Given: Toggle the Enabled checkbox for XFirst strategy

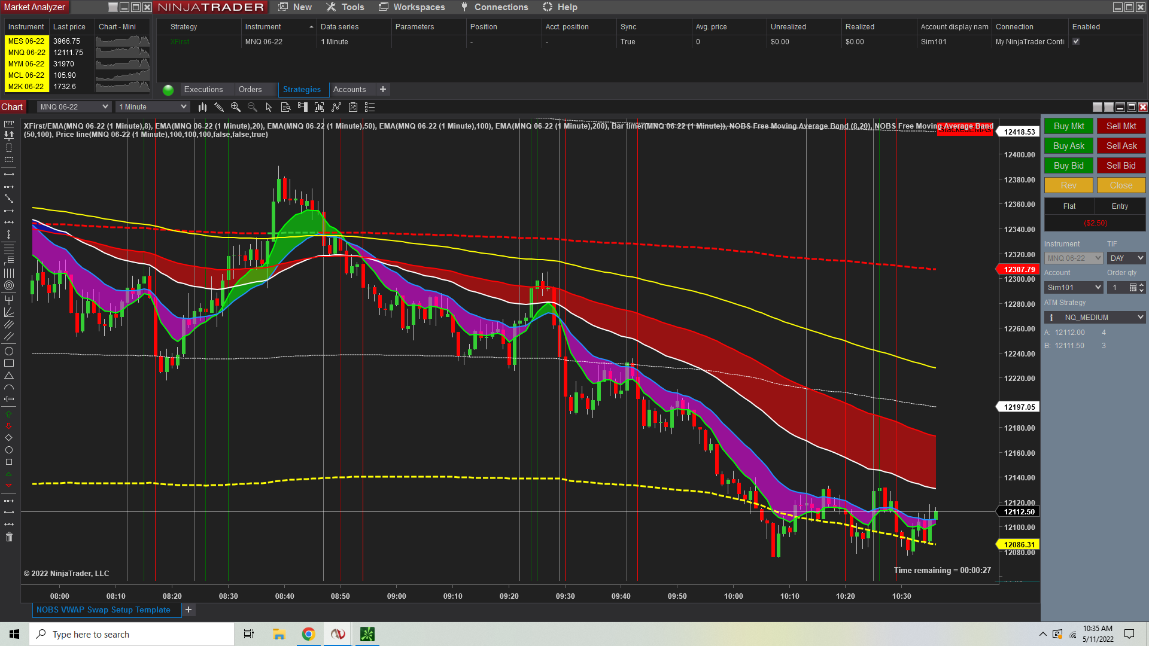Looking at the screenshot, I should (x=1076, y=41).
